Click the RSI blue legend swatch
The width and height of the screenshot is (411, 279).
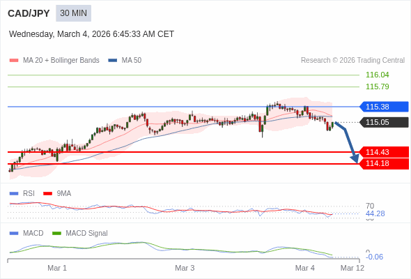click(14, 194)
